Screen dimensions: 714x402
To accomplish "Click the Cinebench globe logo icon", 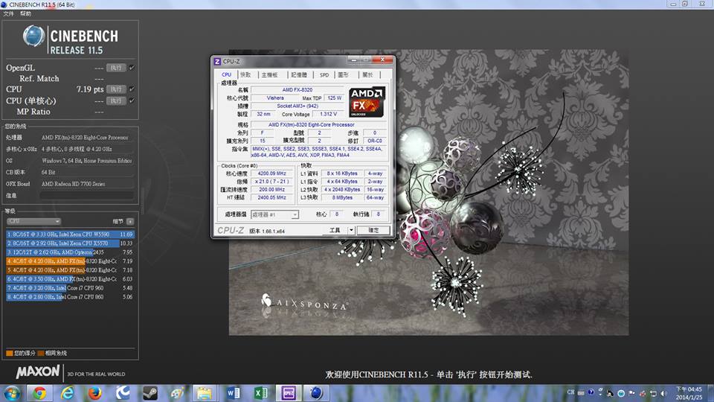I will tap(33, 36).
